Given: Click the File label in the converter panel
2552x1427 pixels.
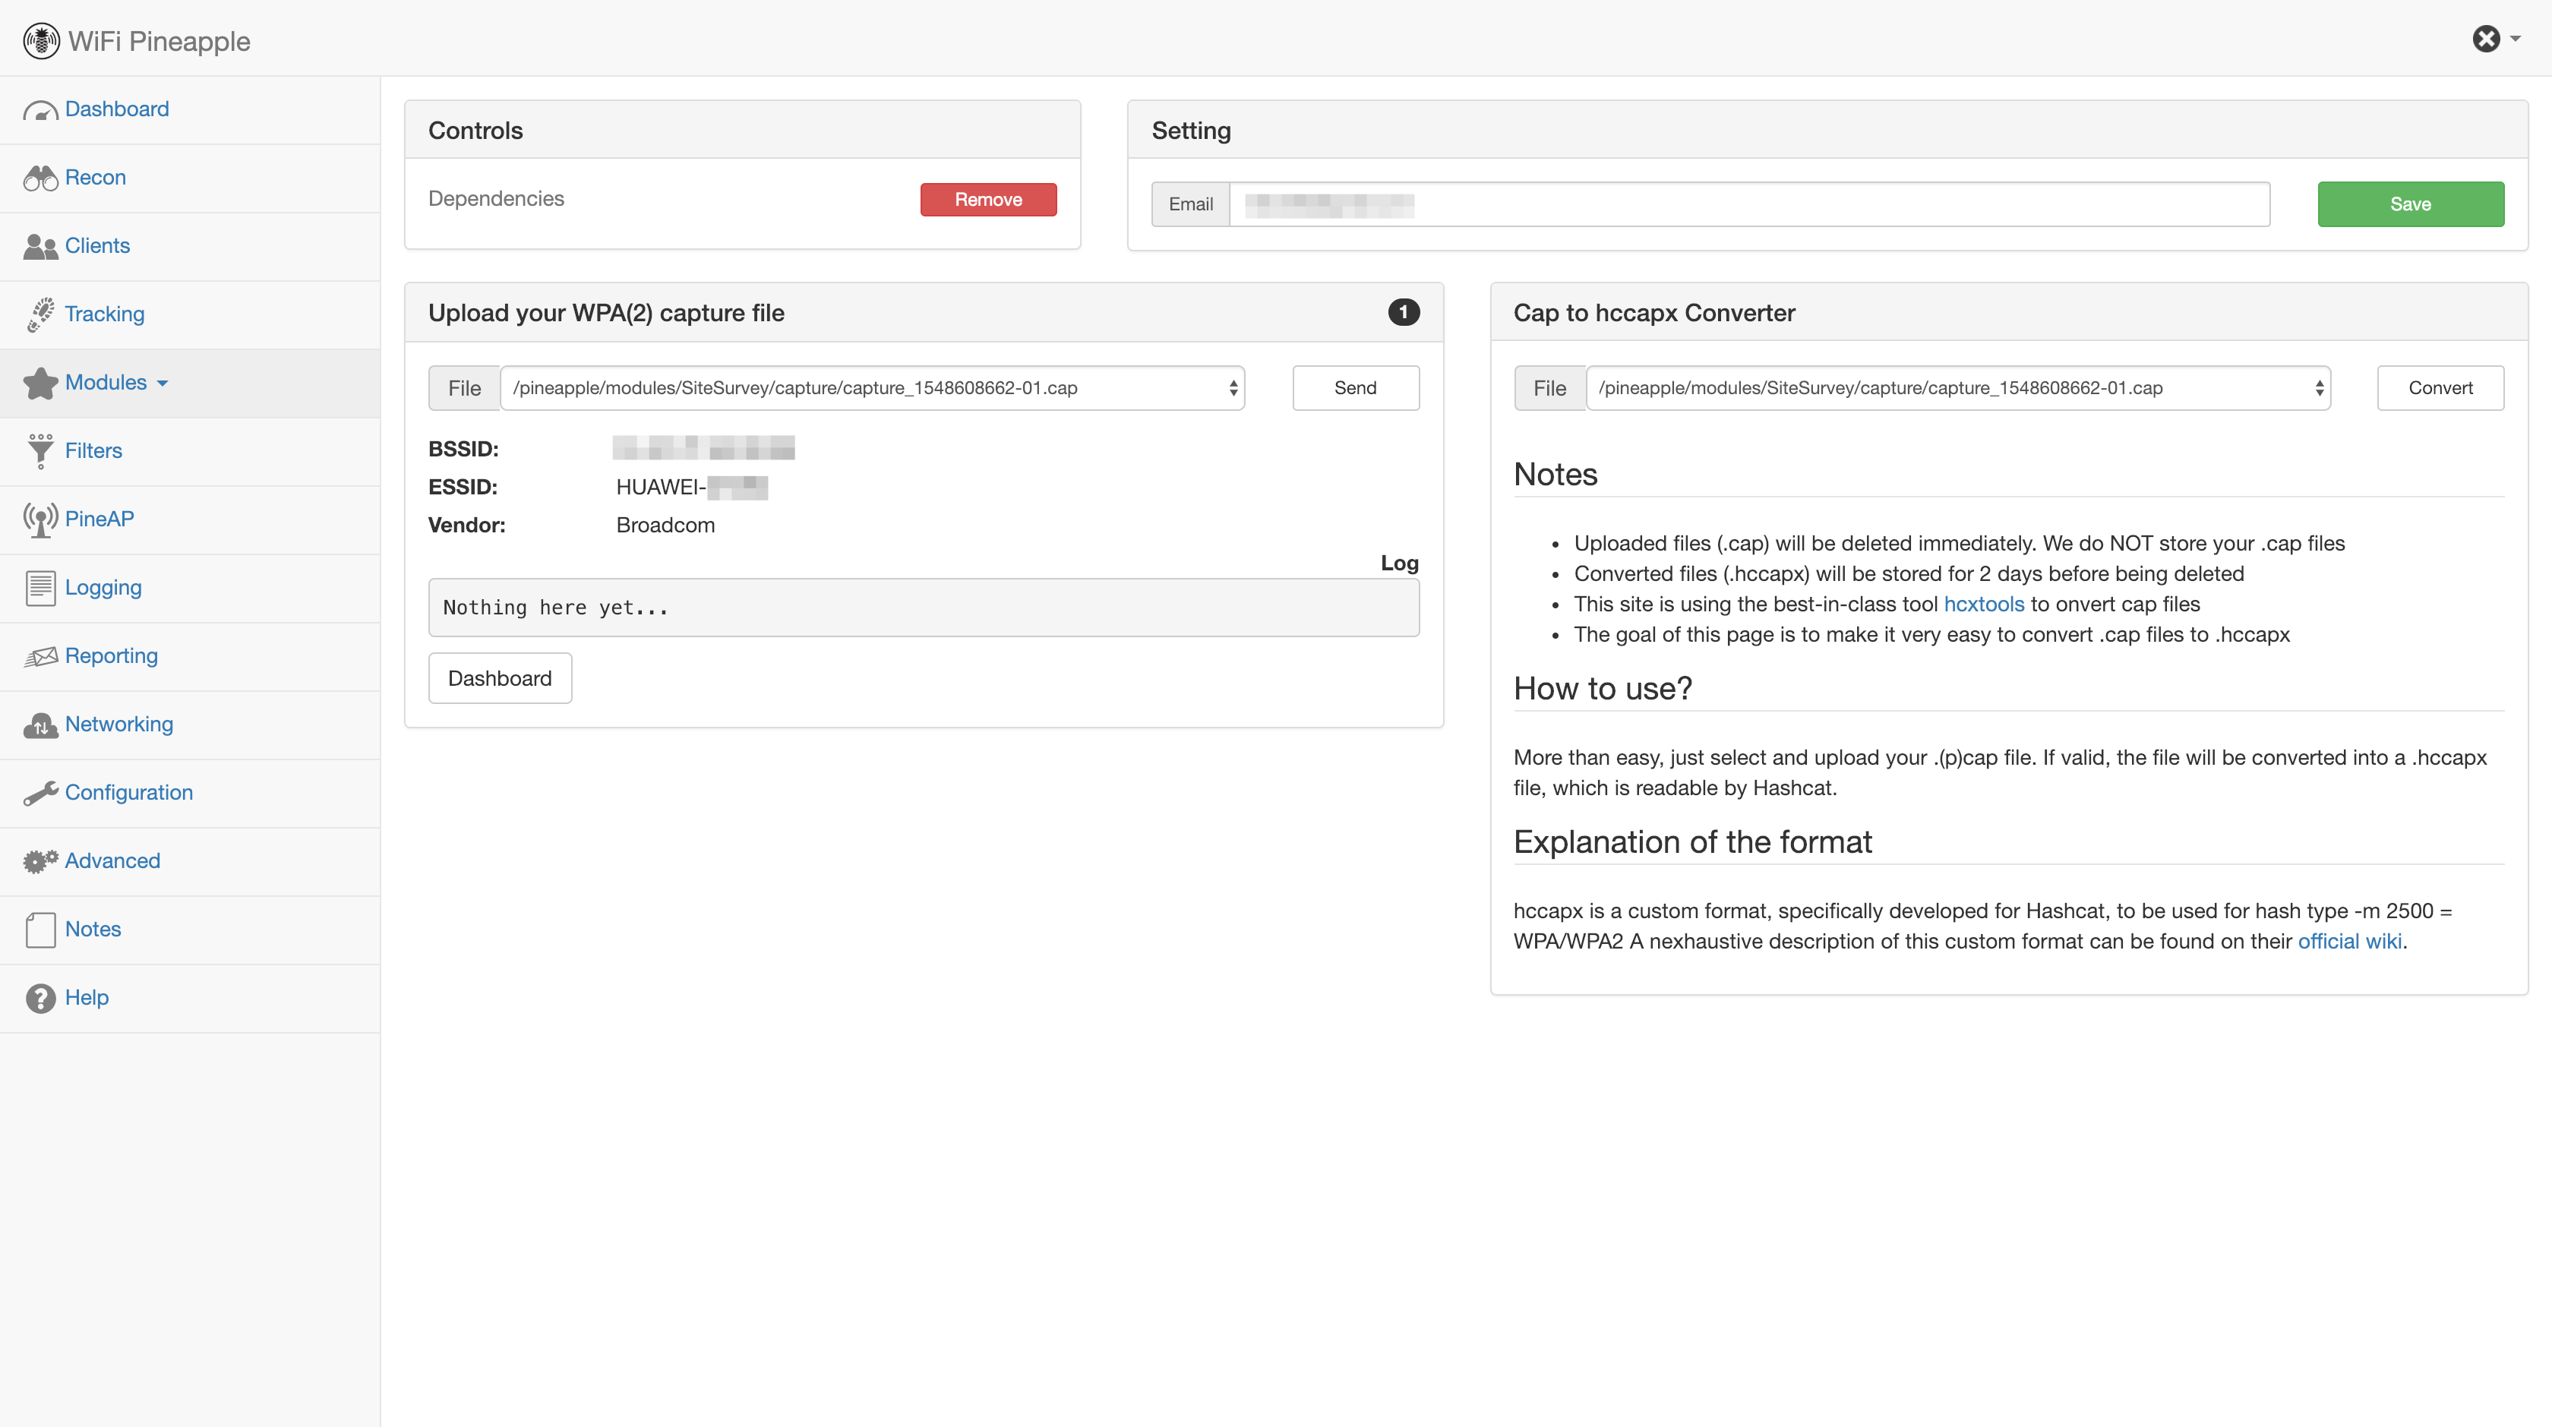Looking at the screenshot, I should (x=1550, y=388).
